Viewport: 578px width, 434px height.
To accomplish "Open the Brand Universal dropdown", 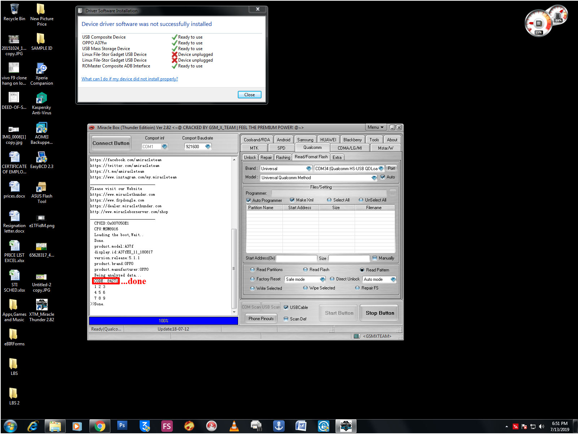I will (x=308, y=169).
